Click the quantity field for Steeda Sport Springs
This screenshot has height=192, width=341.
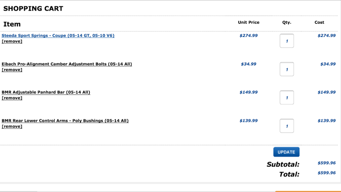point(287,41)
